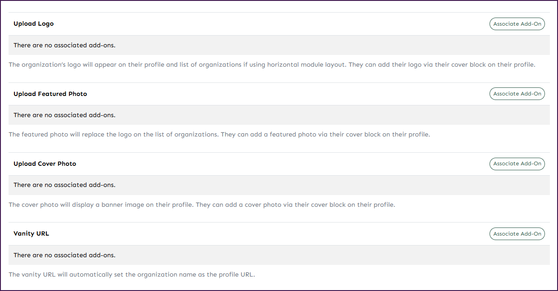The width and height of the screenshot is (558, 291).
Task: Click Associate Add-On for Upload Featured Photo
Action: coord(517,94)
